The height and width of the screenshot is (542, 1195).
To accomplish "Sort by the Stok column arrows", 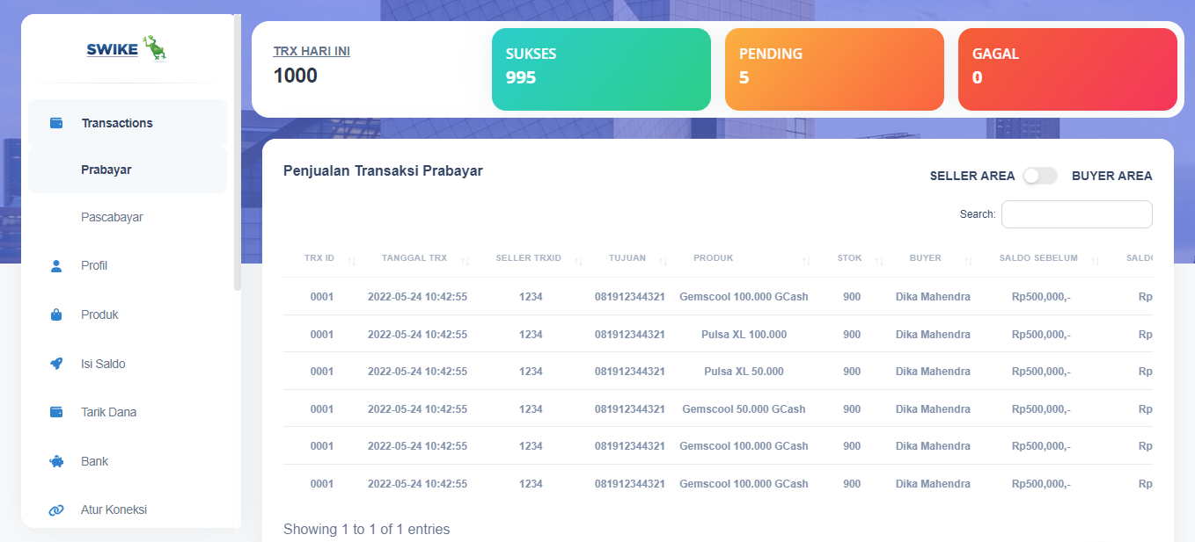I will coord(879,260).
